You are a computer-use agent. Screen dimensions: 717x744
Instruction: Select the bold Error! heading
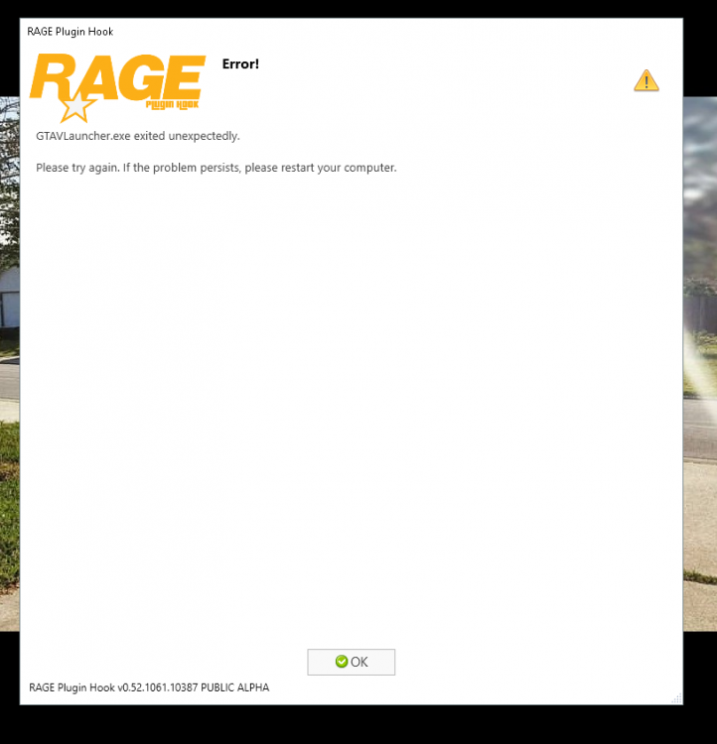coord(240,64)
